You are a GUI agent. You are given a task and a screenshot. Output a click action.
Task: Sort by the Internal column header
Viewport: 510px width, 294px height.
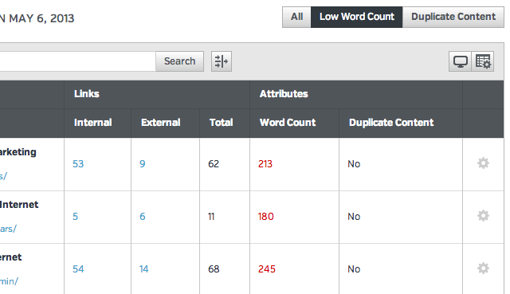tap(93, 123)
